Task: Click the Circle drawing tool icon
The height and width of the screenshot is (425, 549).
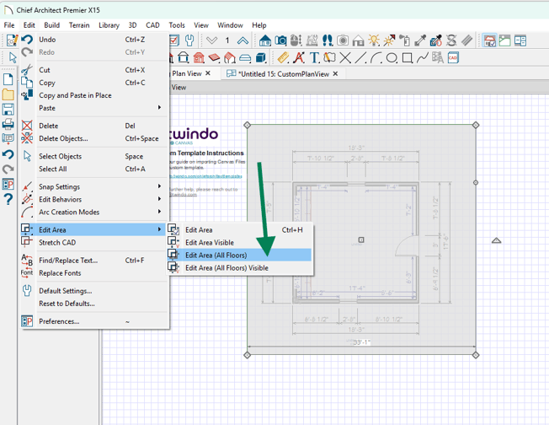Action: pyautogui.click(x=392, y=57)
